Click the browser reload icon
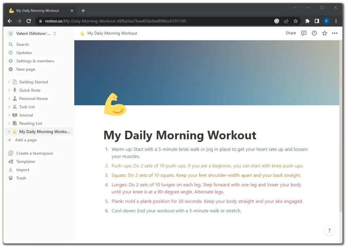 point(29,21)
